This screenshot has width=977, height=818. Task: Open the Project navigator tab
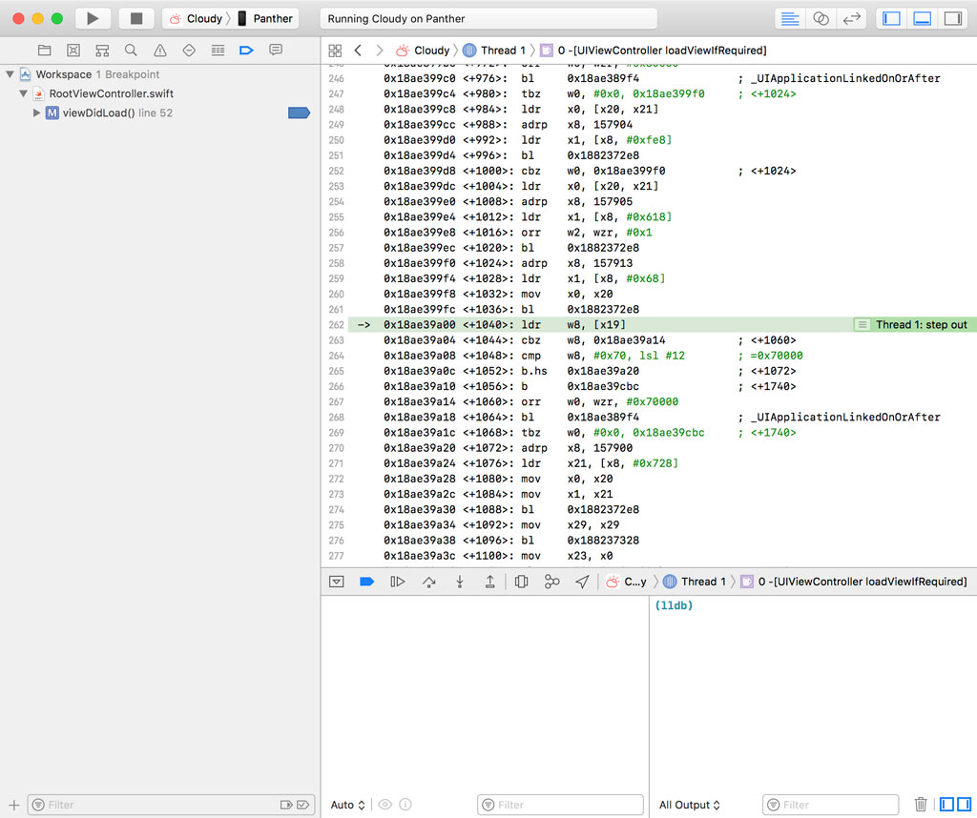pyautogui.click(x=44, y=50)
